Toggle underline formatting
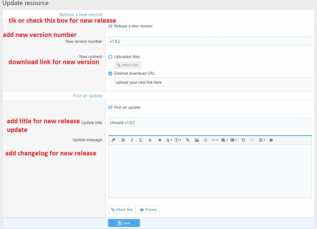The image size is (317, 229). click(x=141, y=140)
